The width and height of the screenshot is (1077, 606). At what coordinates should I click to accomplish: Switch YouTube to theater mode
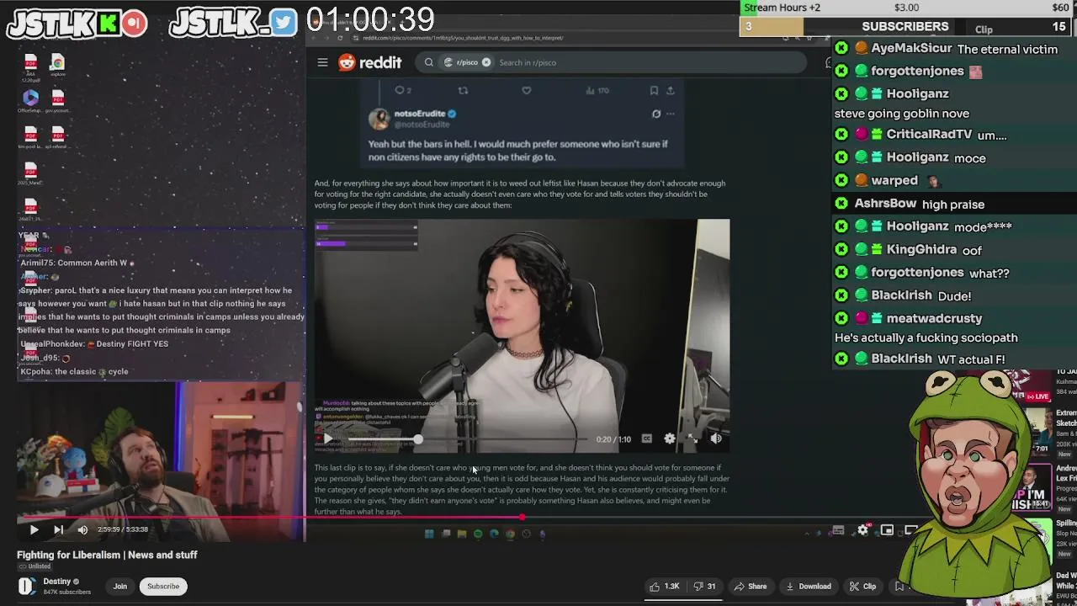910,529
